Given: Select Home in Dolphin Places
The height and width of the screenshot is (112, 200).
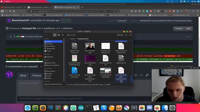Looking at the screenshot, I should click(53, 41).
